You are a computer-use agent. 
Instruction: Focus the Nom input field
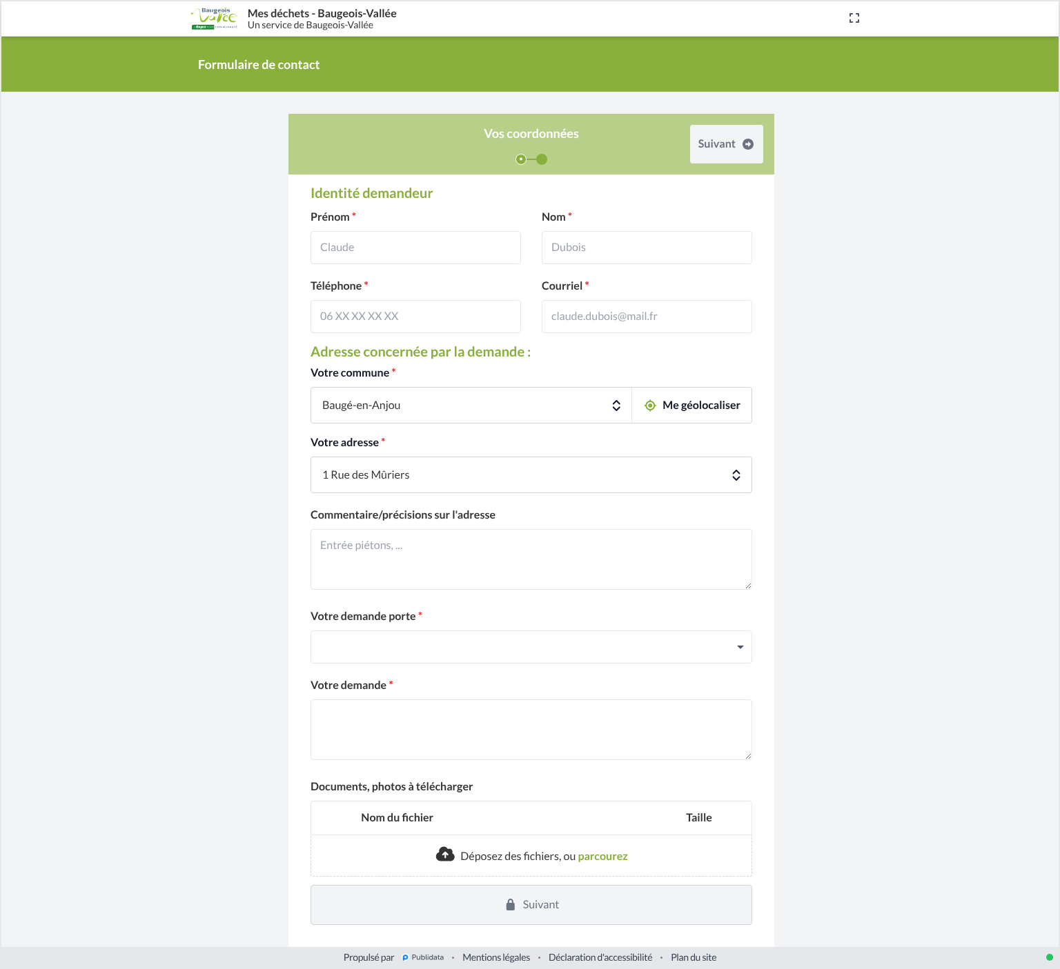(647, 248)
